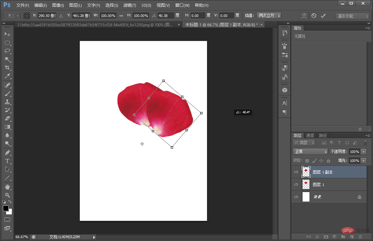Select the Clone Stamp tool
Viewport: 373px width, 241px height.
[x=7, y=102]
